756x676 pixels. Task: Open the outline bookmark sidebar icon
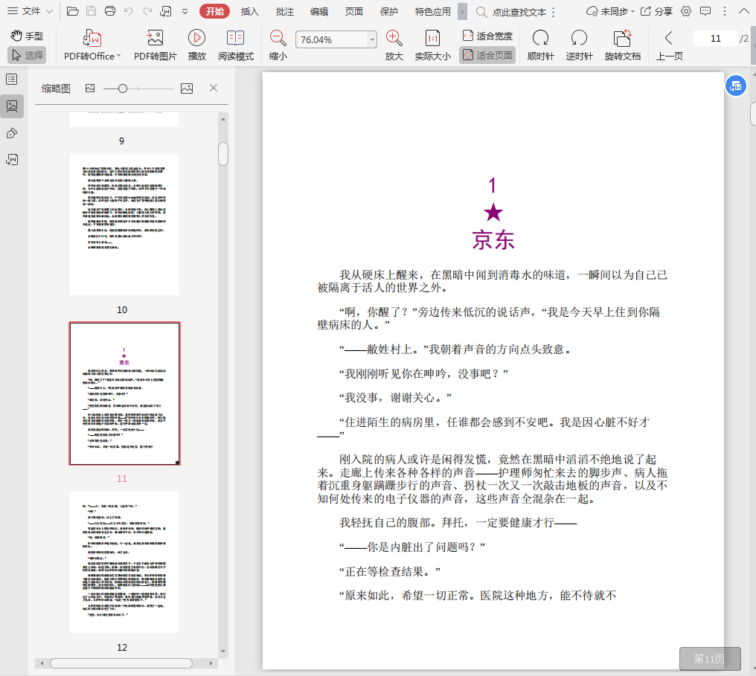(x=12, y=79)
